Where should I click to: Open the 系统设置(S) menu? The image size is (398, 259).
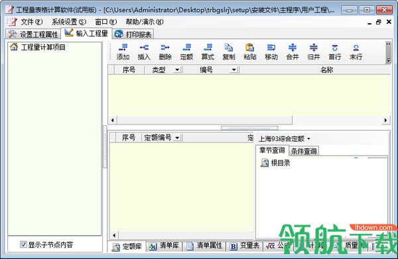[69, 22]
